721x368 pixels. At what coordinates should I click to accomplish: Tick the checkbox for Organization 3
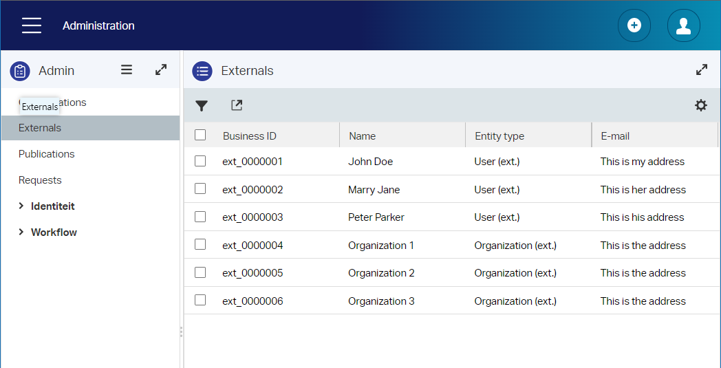(x=200, y=301)
